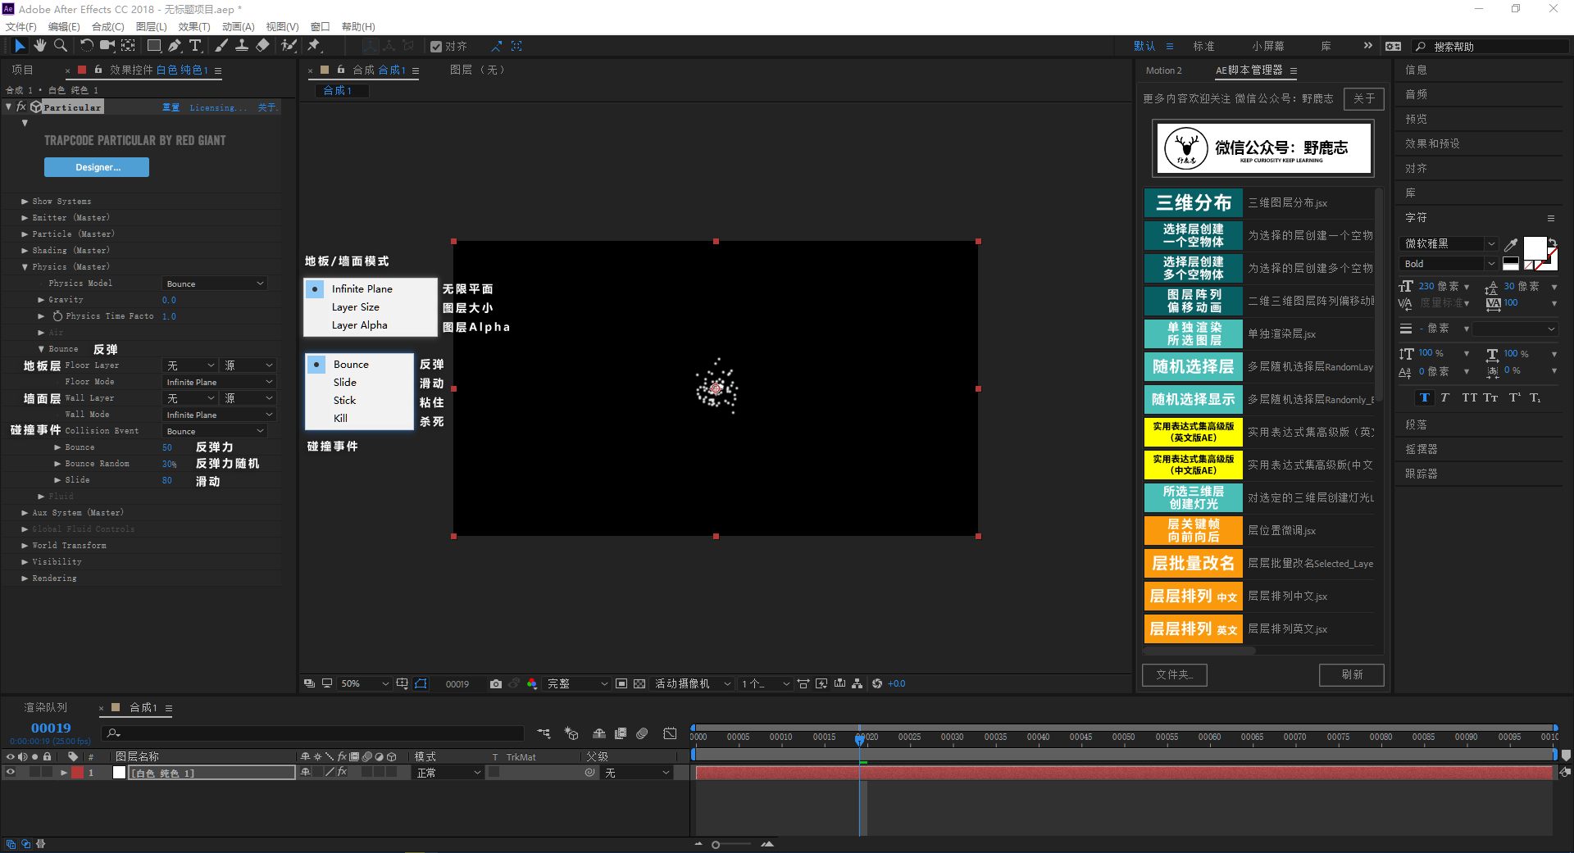Toggle the region of interest button

click(621, 683)
